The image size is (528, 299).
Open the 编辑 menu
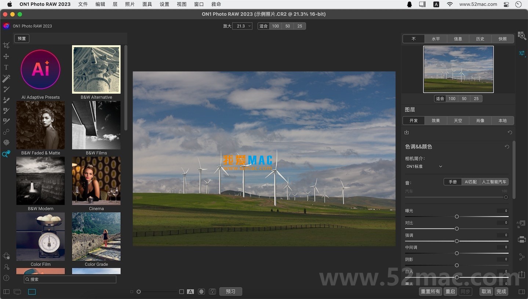click(x=100, y=4)
